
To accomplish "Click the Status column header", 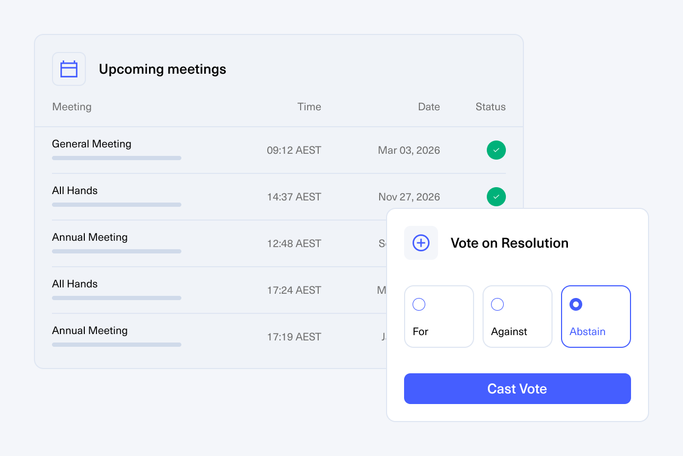I will point(491,107).
